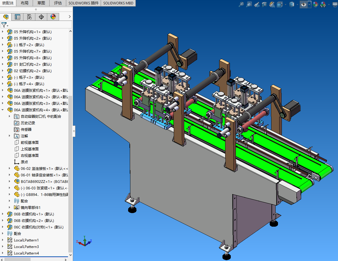This screenshot has height=261, width=338.
Task: Open the DisplayManager color ball tab
Action: (x=53, y=17)
